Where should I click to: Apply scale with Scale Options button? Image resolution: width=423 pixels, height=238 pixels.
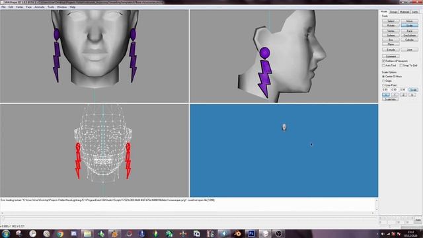(x=413, y=90)
